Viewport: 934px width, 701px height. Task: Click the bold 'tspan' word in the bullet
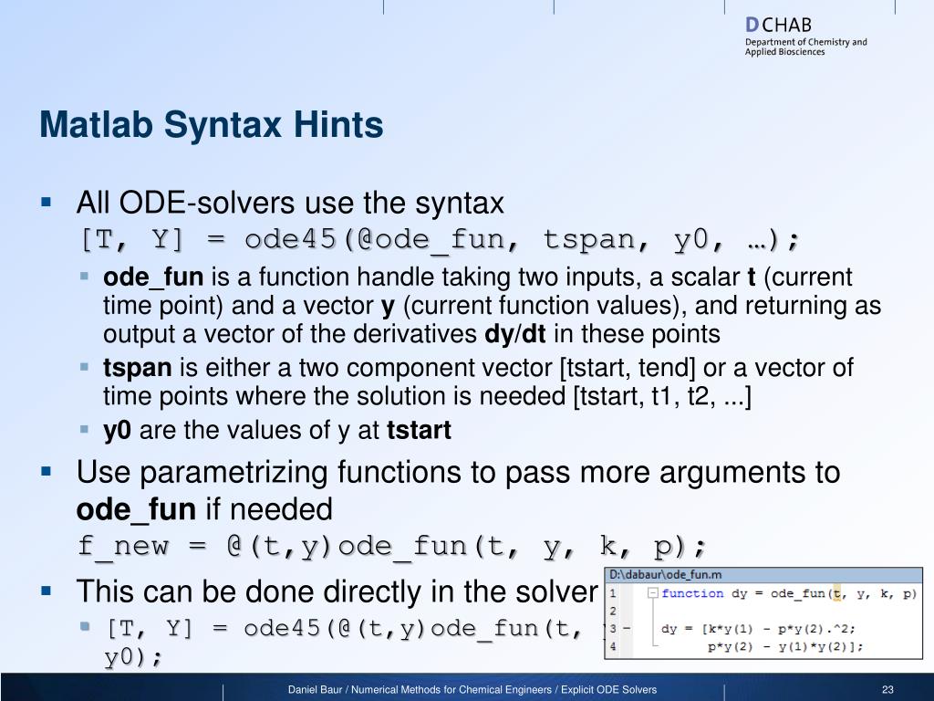click(x=138, y=368)
